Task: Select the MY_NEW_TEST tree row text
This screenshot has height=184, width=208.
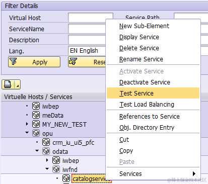Action: click(64, 125)
